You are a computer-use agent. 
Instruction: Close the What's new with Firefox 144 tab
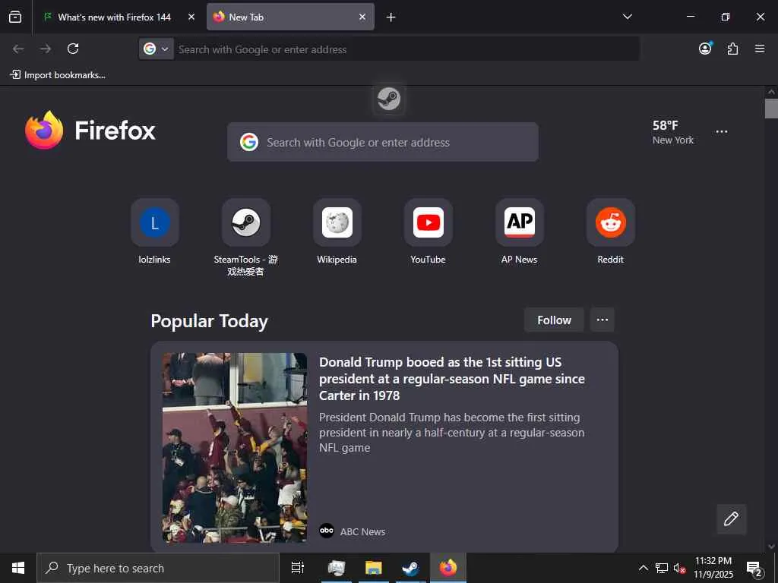point(191,17)
